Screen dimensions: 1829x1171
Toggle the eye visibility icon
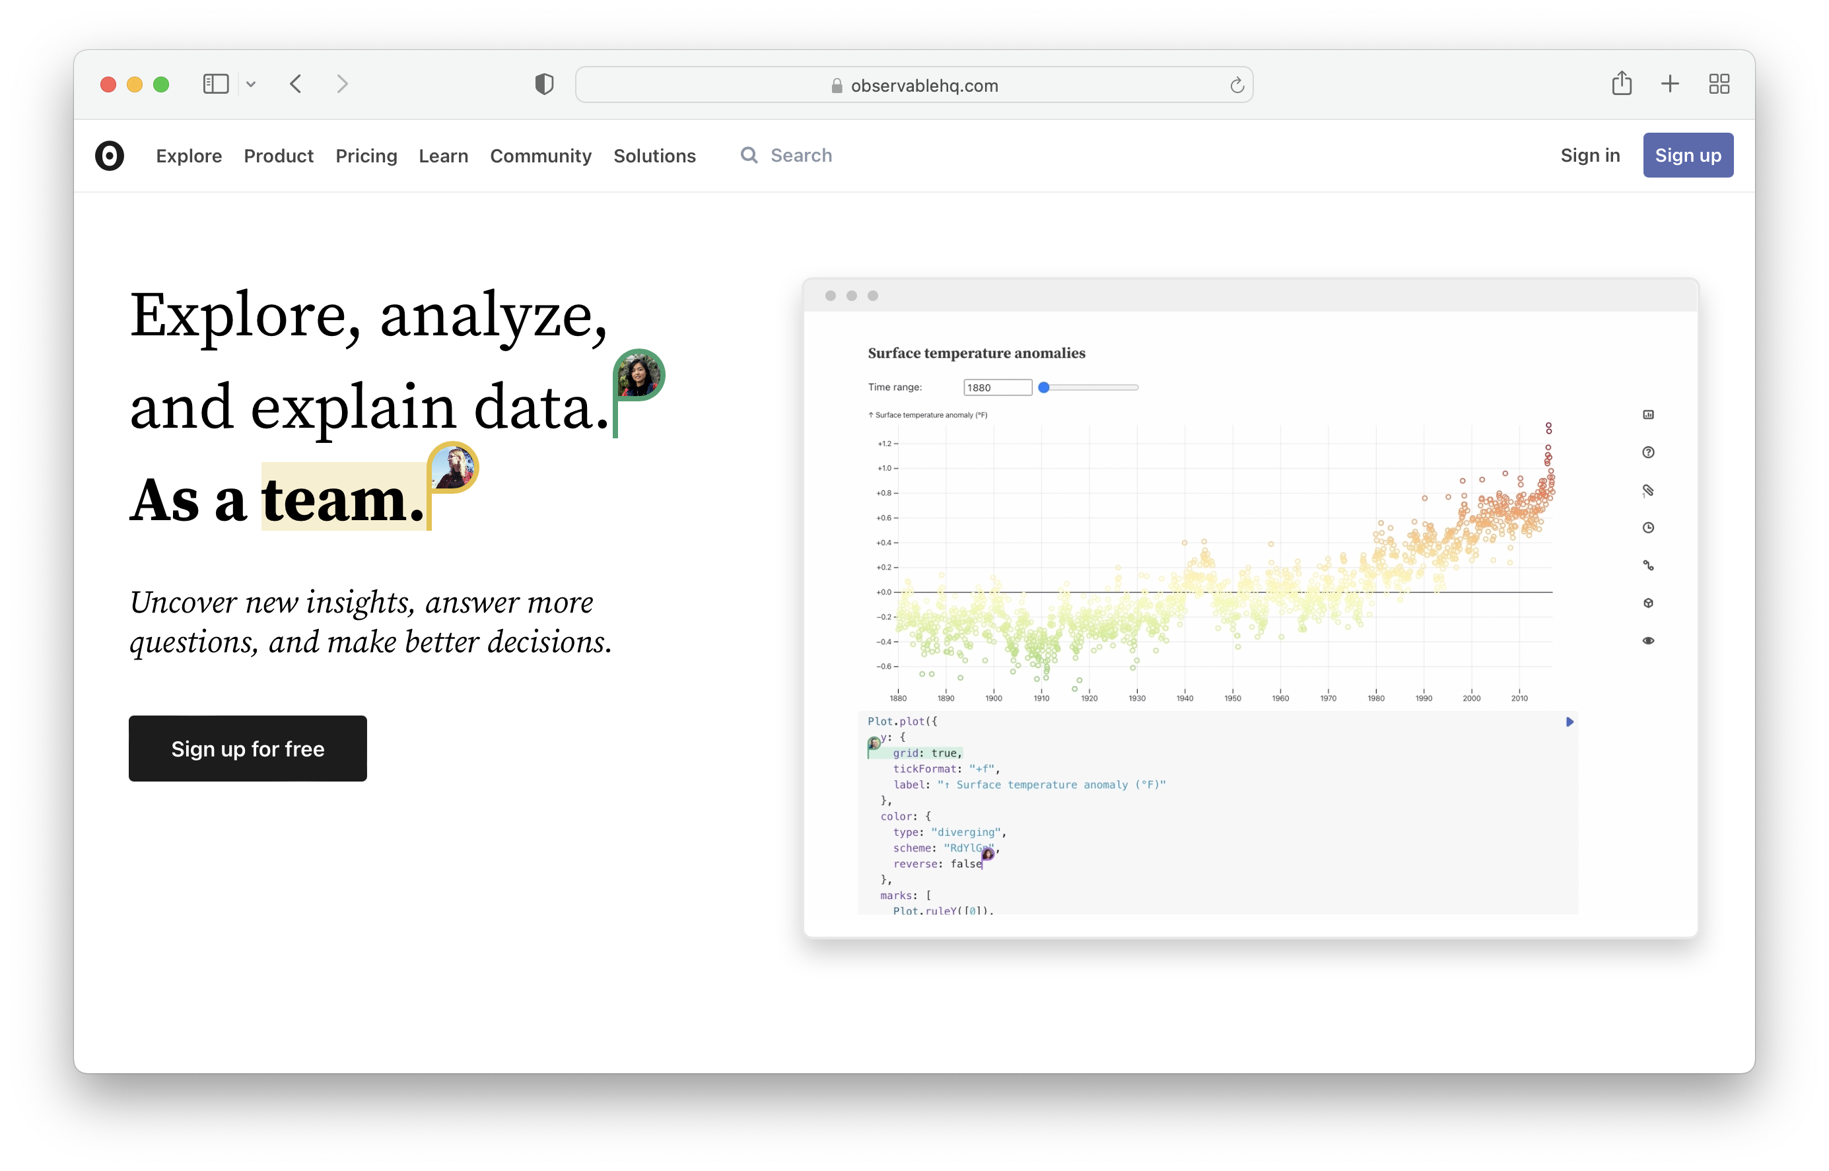(1648, 640)
